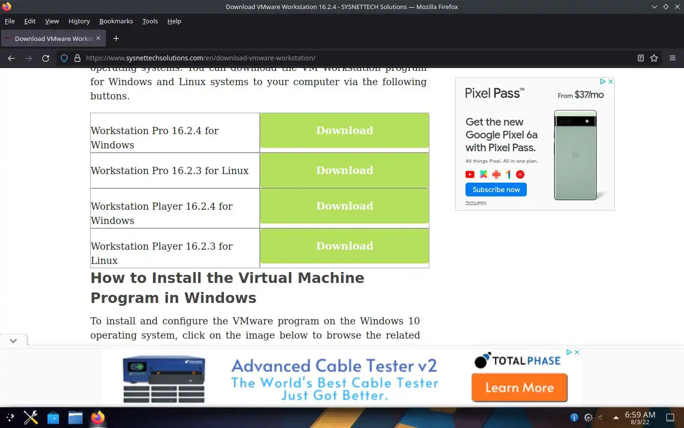
Task: Open the Help menu
Action: tap(174, 21)
